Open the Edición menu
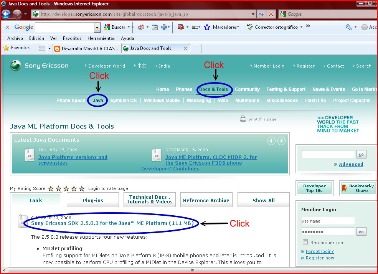The width and height of the screenshot is (378, 274). tap(36, 38)
